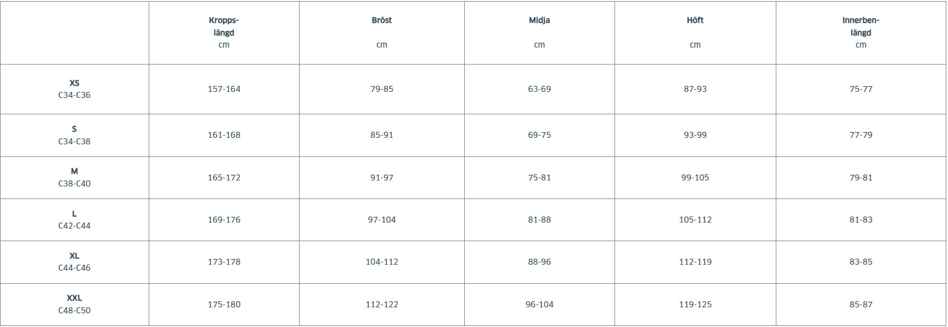The height and width of the screenshot is (327, 948).
Task: Select the XXL hip value 119-125
Action: (x=695, y=305)
